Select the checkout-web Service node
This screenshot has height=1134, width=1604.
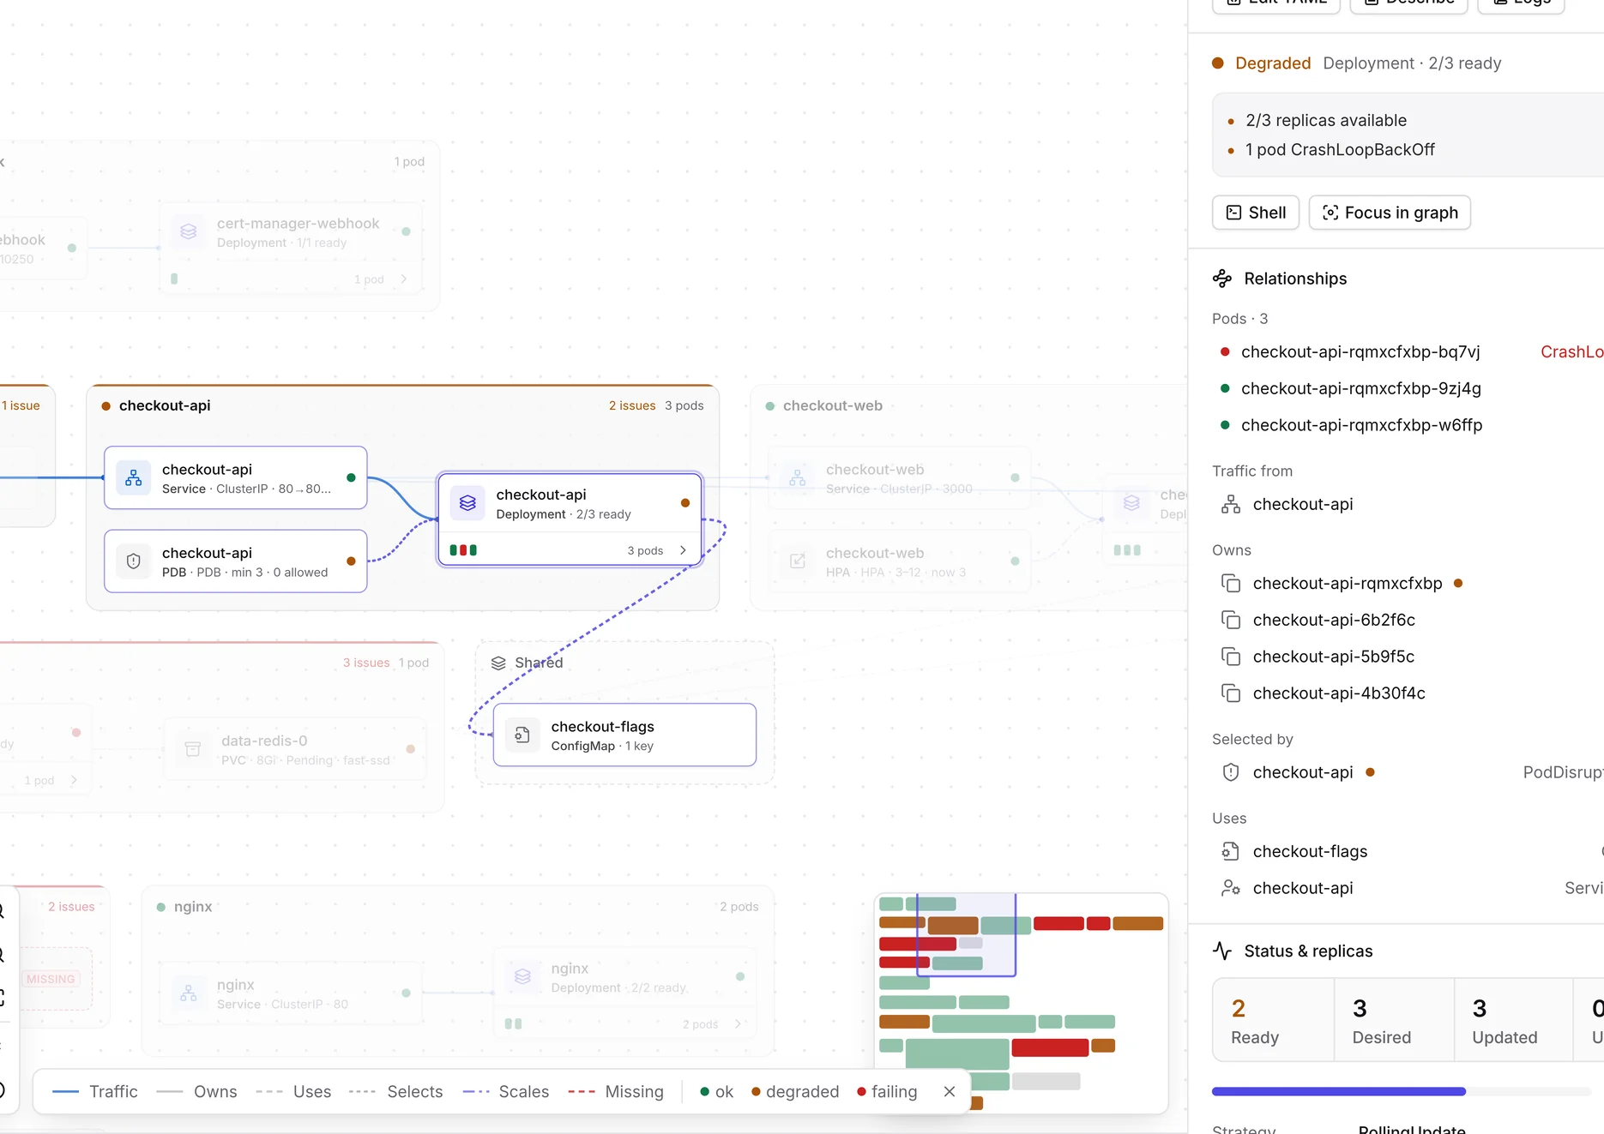[x=900, y=478]
